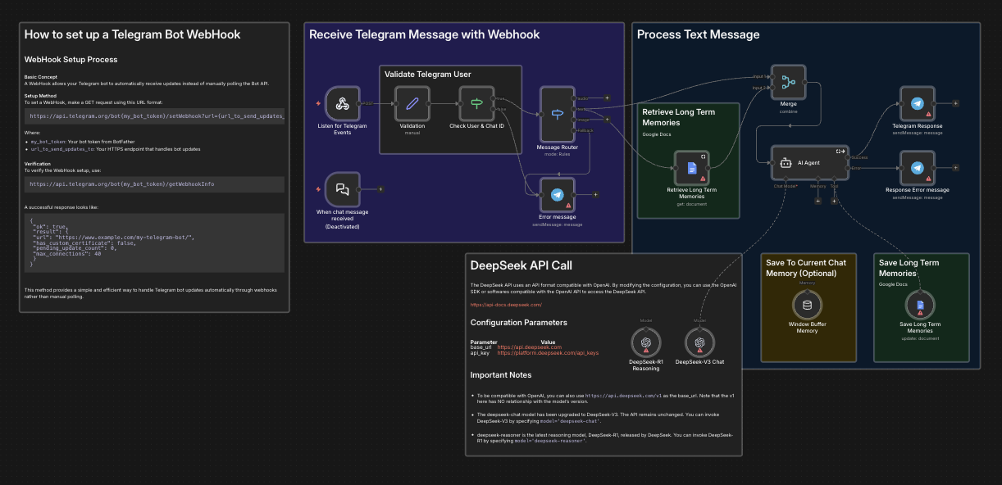Add a node after Telegram Response output
This screenshot has width=1002, height=485.
click(955, 104)
